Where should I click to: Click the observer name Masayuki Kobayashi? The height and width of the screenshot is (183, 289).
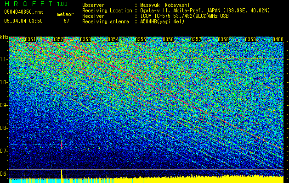click(x=165, y=5)
